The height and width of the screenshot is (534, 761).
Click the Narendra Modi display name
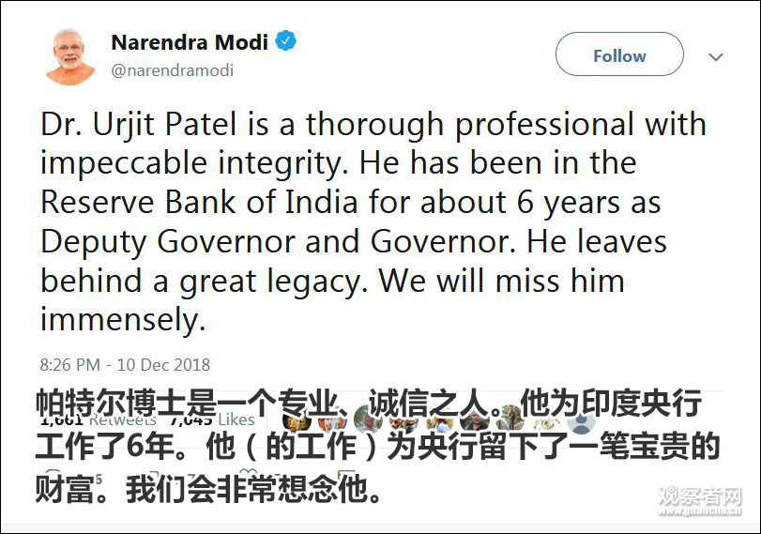coord(190,42)
